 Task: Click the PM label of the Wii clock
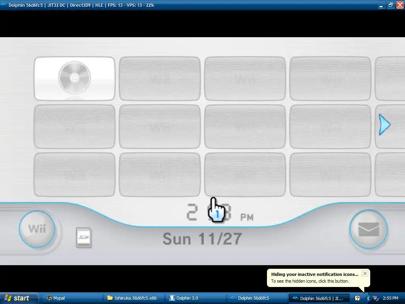coord(247,217)
